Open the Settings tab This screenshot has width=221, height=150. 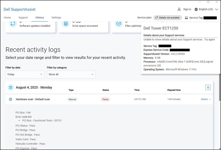click(56, 17)
